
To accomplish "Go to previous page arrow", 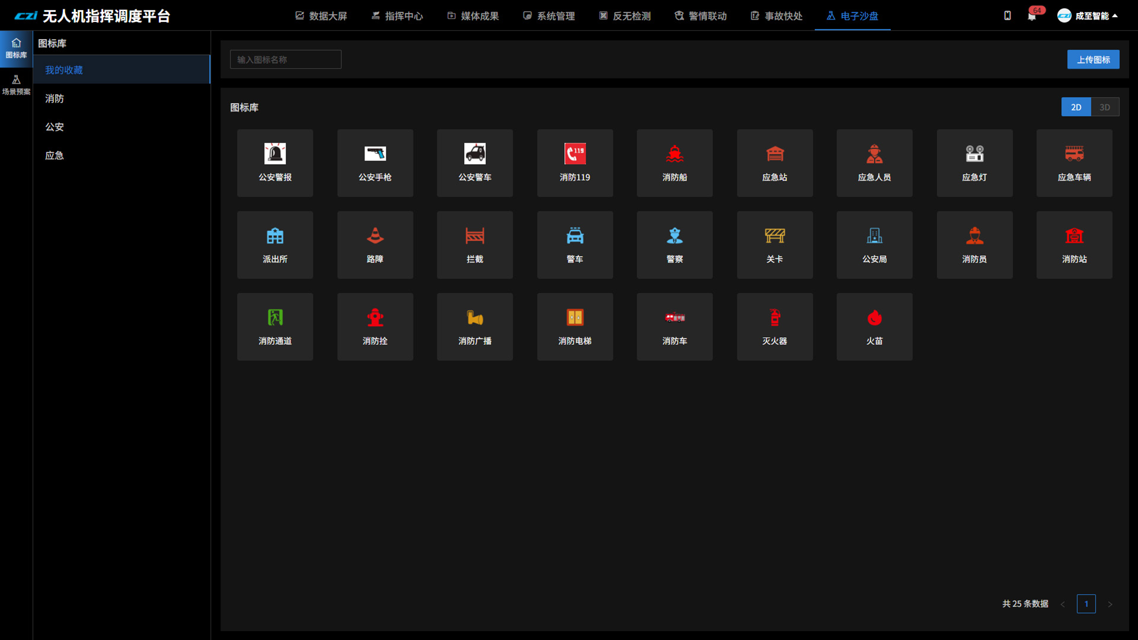I will point(1063,604).
